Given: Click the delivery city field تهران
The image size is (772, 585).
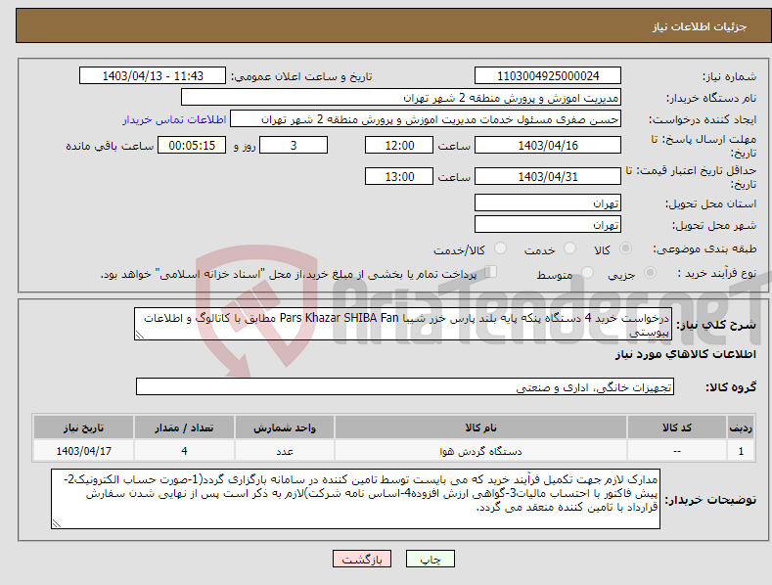Looking at the screenshot, I should (548, 225).
